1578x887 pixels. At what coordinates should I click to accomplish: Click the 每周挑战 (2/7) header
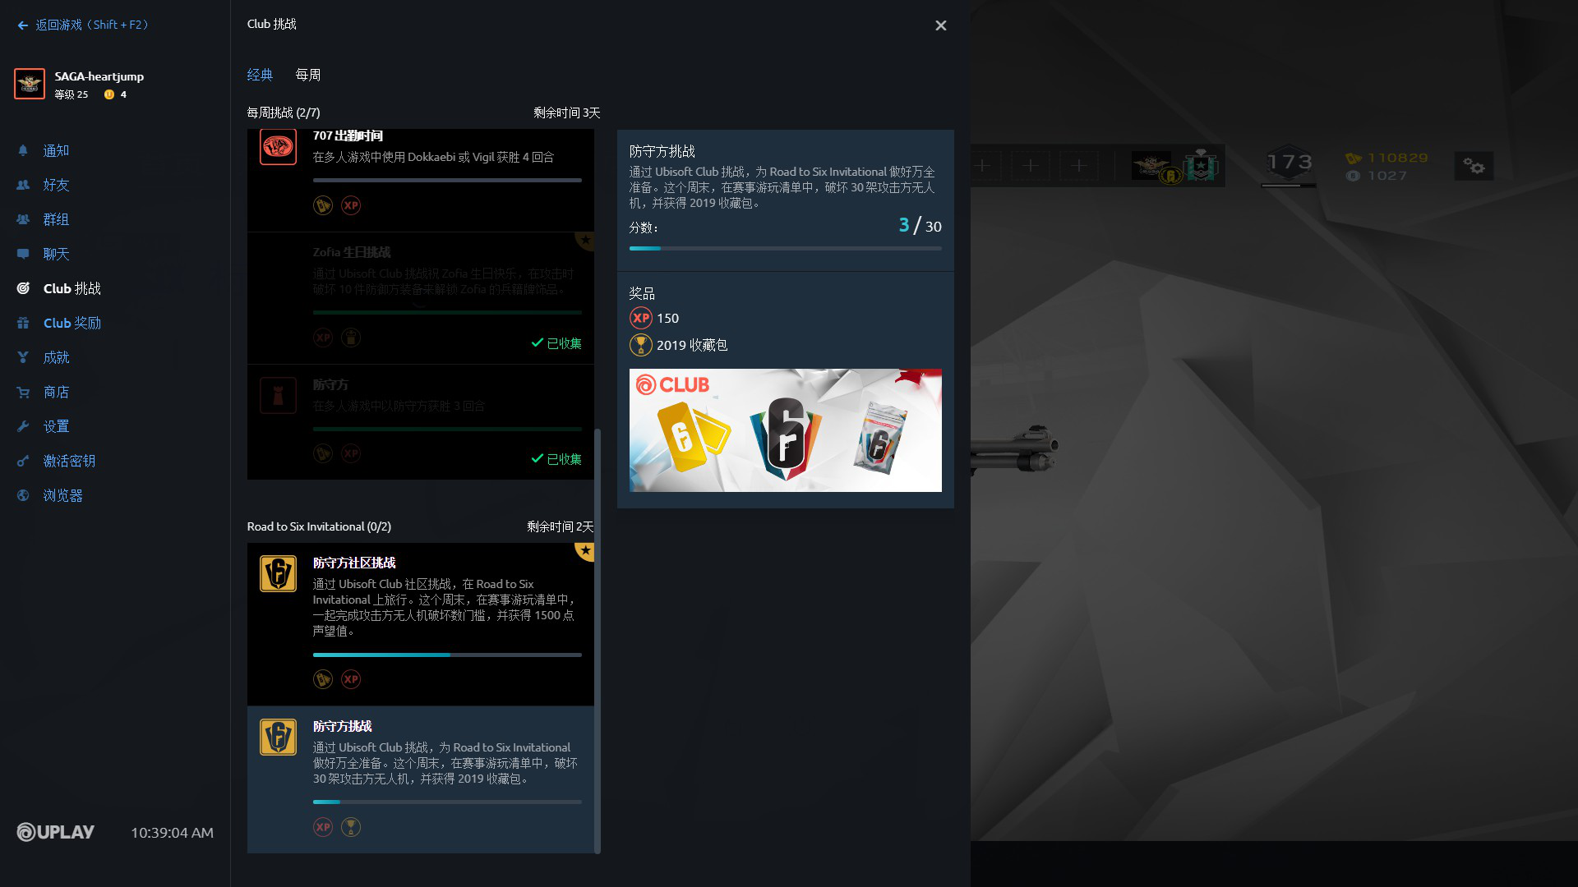click(x=284, y=113)
